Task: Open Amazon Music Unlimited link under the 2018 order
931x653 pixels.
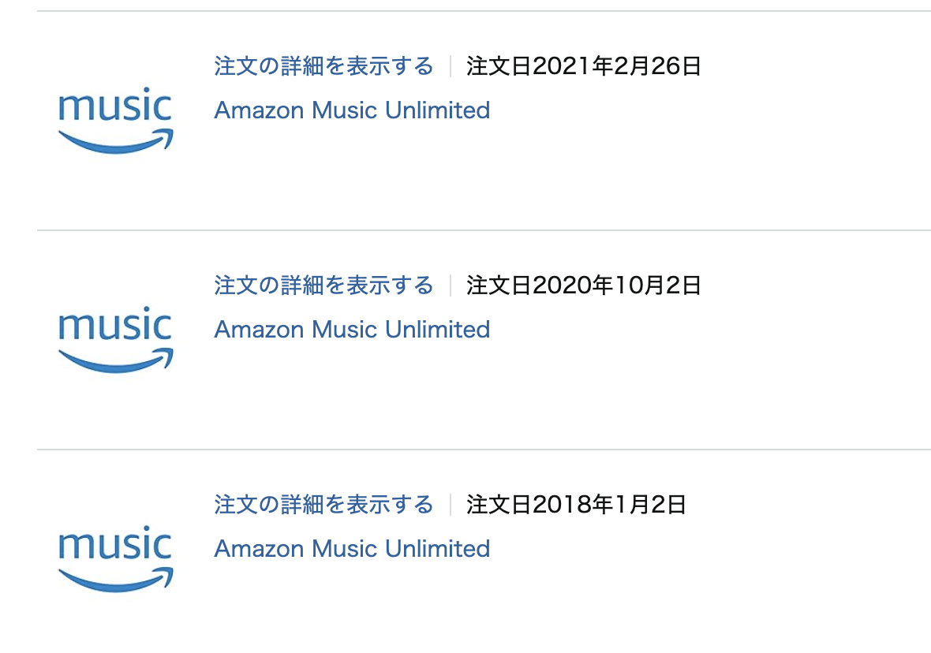Action: (352, 549)
